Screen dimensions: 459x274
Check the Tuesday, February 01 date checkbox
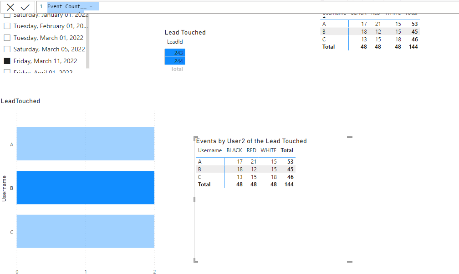7,26
